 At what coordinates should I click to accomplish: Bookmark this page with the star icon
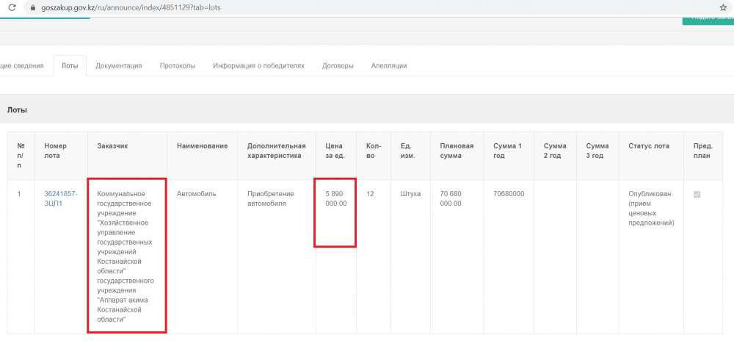tap(723, 7)
